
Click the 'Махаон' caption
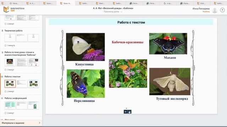(170, 58)
